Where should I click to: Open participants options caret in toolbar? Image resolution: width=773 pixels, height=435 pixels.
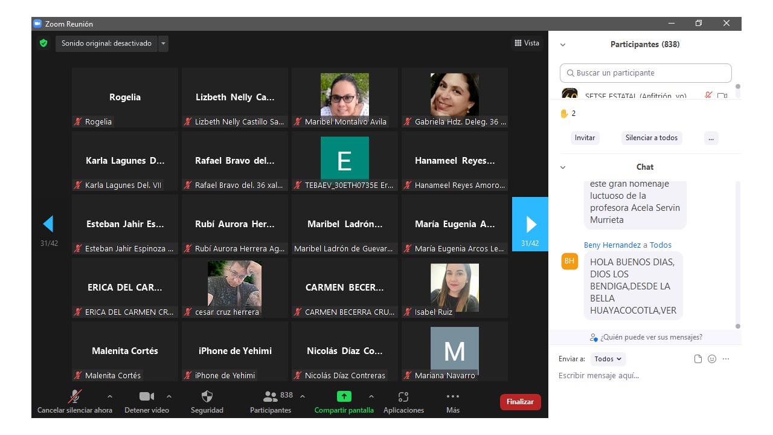pos(302,396)
